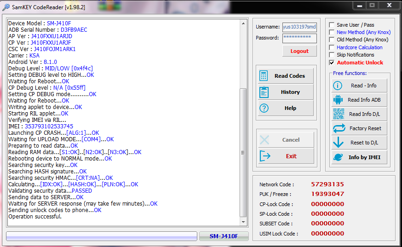Tick New Method (Any Knox) checkbox
Viewport: 402px width, 247px height.
332,32
